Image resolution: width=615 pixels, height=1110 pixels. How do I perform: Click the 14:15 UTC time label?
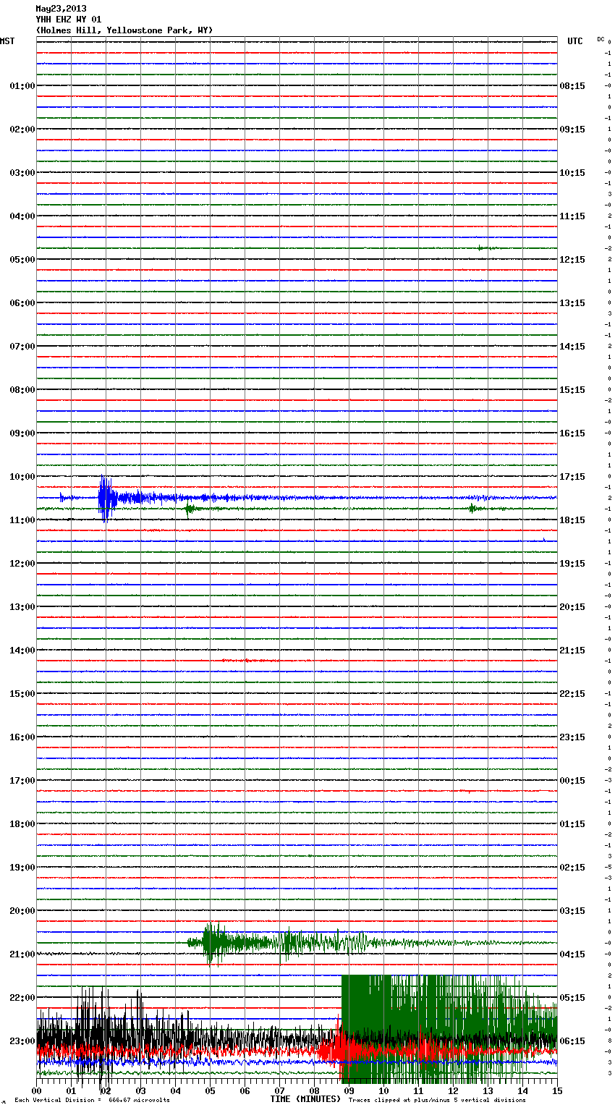(572, 347)
